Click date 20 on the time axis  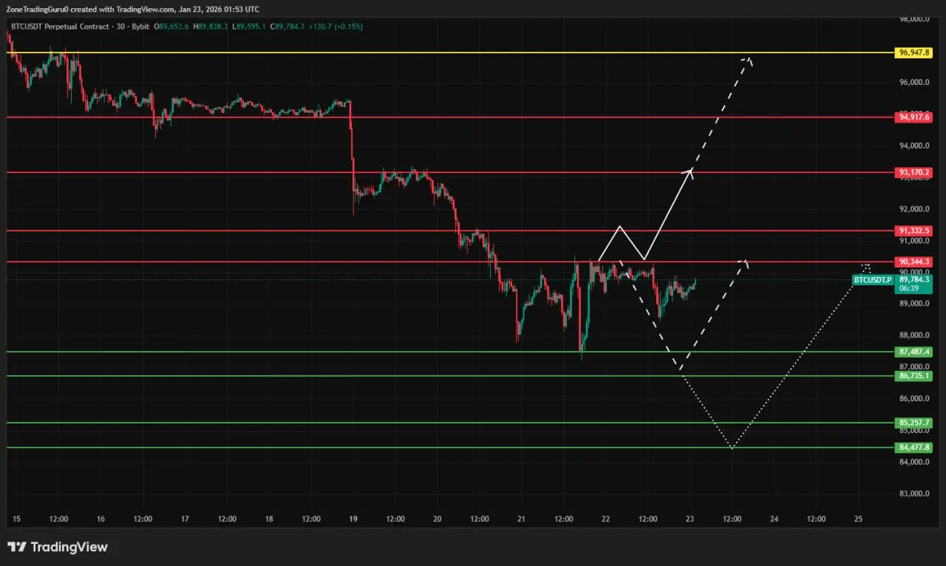(x=438, y=519)
